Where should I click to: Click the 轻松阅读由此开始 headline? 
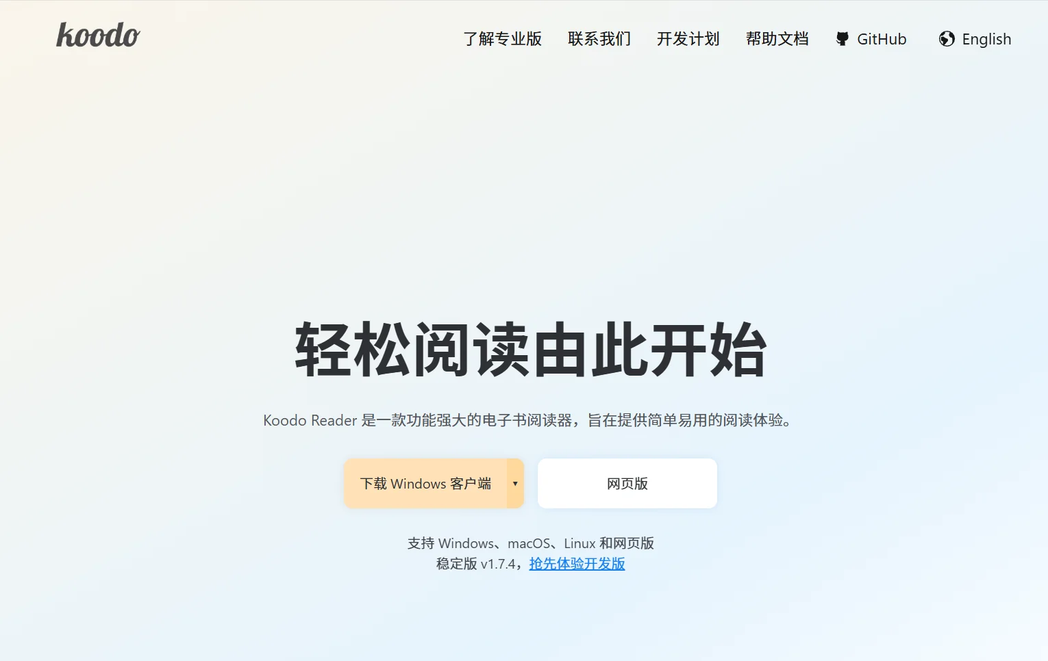point(531,350)
